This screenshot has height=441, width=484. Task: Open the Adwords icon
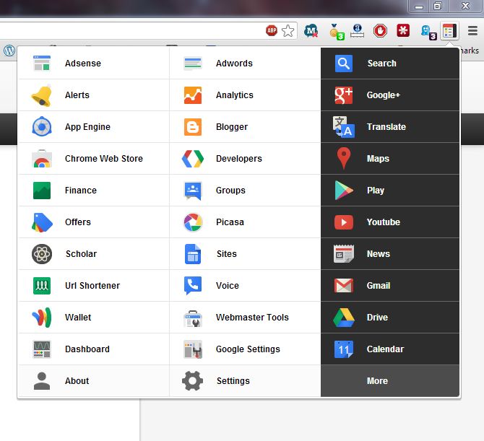point(193,64)
